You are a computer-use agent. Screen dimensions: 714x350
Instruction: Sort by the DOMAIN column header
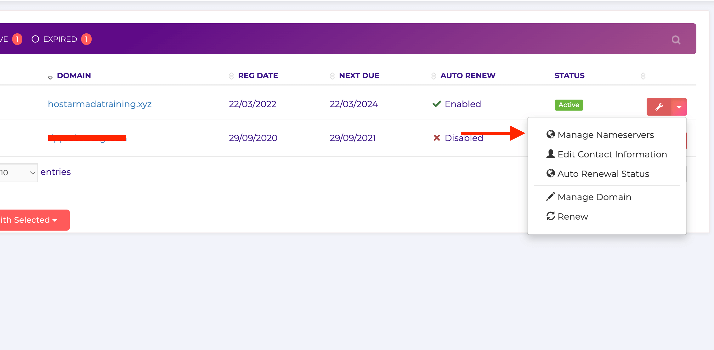pyautogui.click(x=74, y=76)
